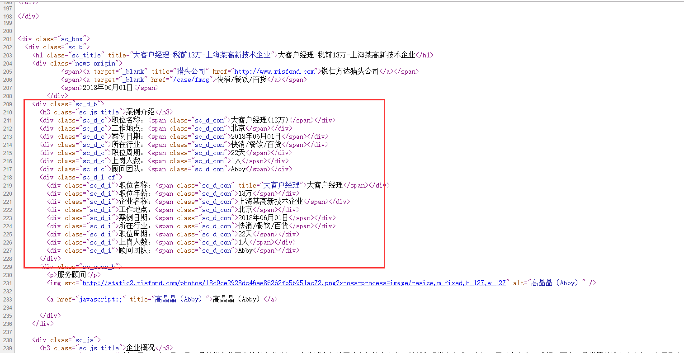The width and height of the screenshot is (684, 353).
Task: Open the static2.risfond.com image src URL
Action: (294, 283)
